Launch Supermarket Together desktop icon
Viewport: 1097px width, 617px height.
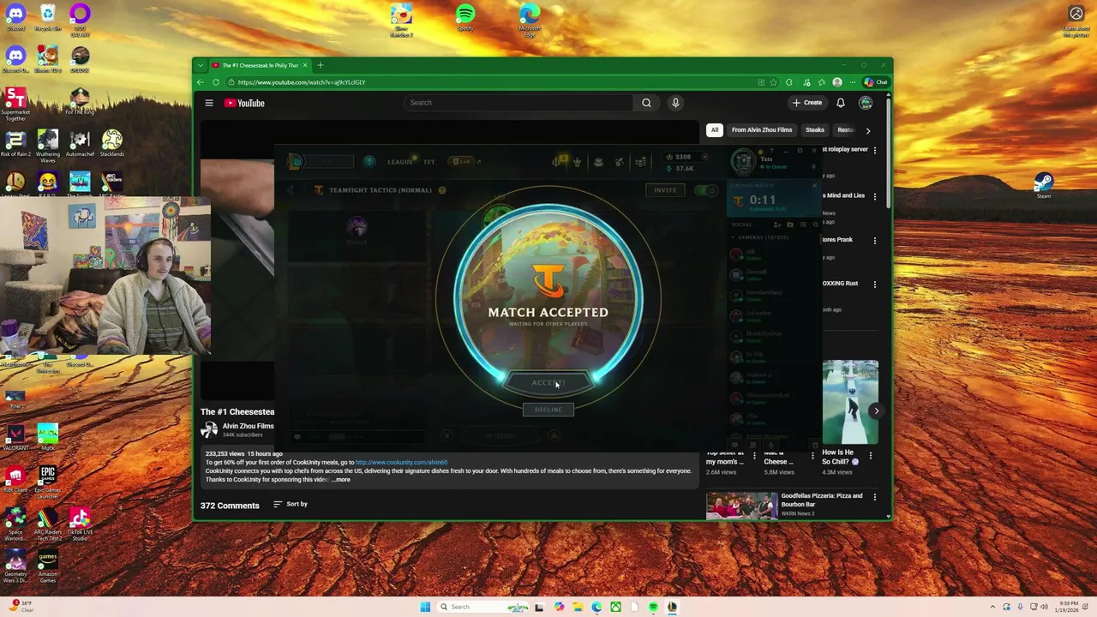15,105
